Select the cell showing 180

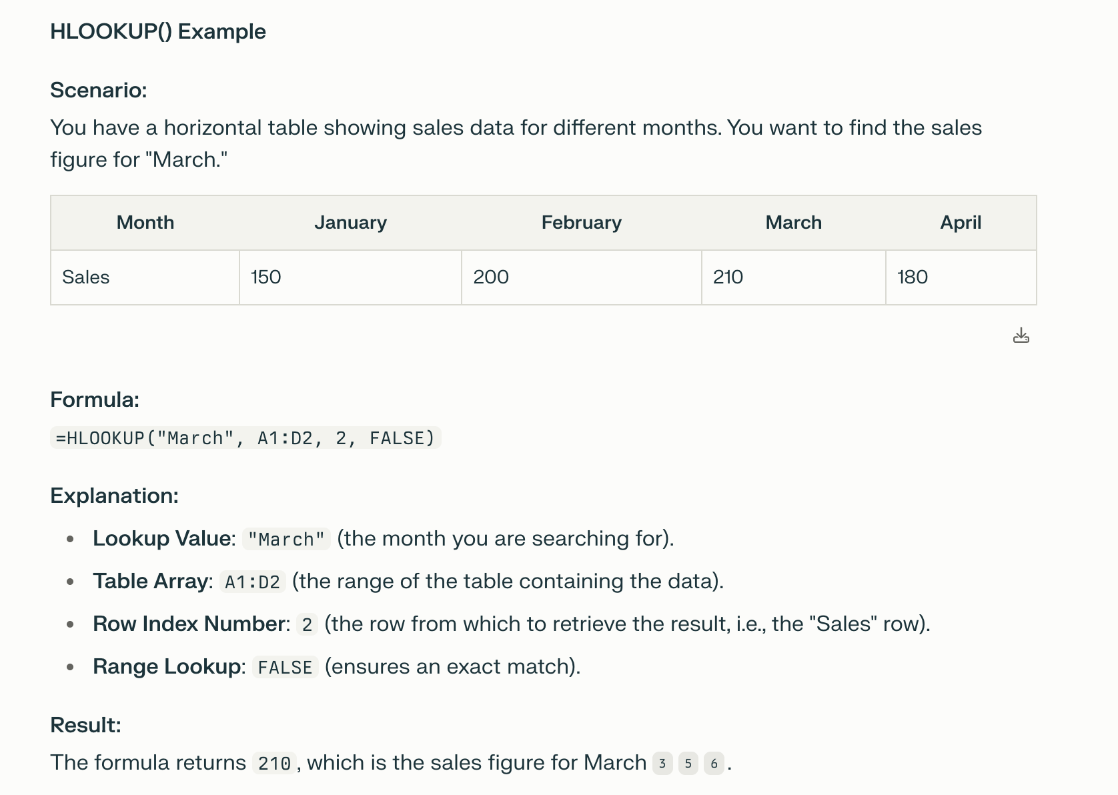(961, 277)
